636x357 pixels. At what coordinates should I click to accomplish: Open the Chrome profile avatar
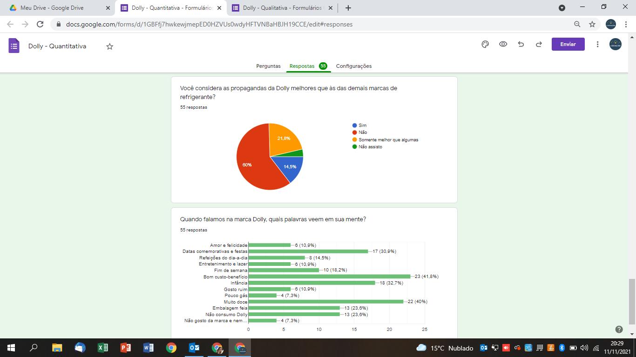(x=611, y=24)
